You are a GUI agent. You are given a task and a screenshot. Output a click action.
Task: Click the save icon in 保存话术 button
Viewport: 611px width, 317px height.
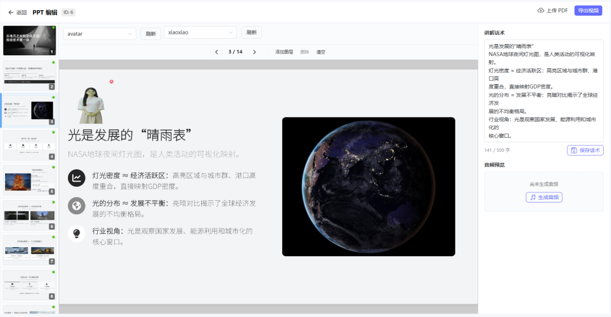(x=574, y=151)
